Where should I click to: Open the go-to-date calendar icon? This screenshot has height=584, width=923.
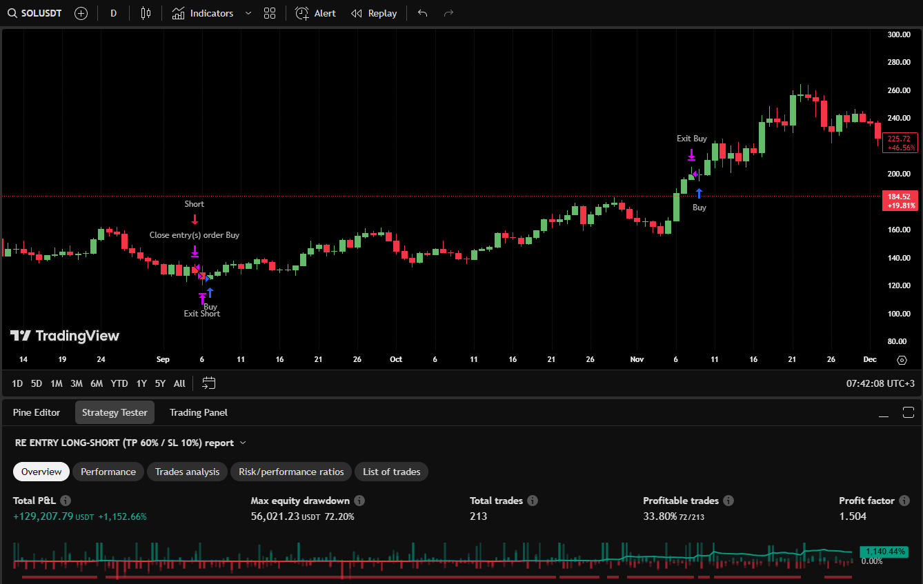point(209,383)
